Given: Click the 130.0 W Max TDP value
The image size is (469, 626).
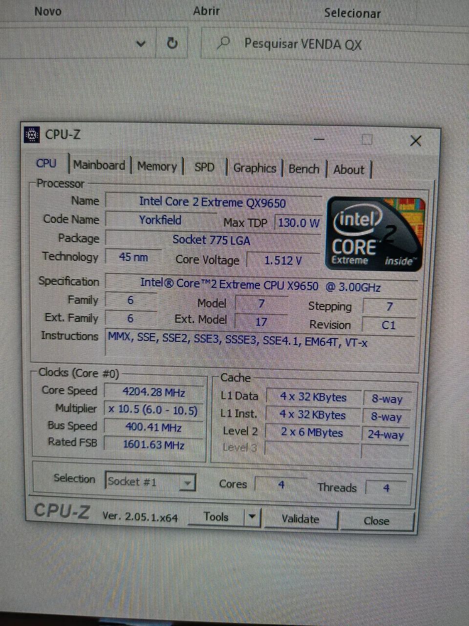Looking at the screenshot, I should 298,223.
